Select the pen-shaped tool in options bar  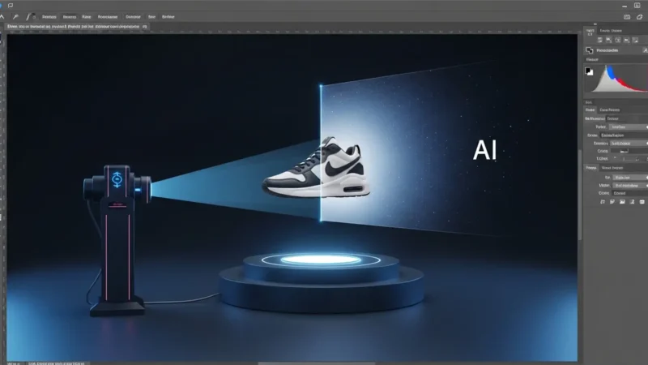[15, 17]
